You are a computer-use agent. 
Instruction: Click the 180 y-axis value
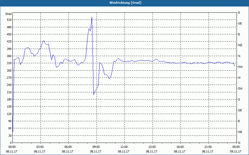pyautogui.click(x=10, y=100)
